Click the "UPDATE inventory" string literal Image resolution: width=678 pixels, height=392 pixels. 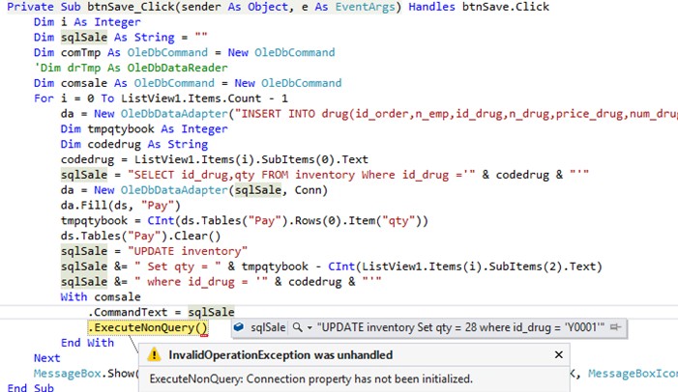[188, 251]
